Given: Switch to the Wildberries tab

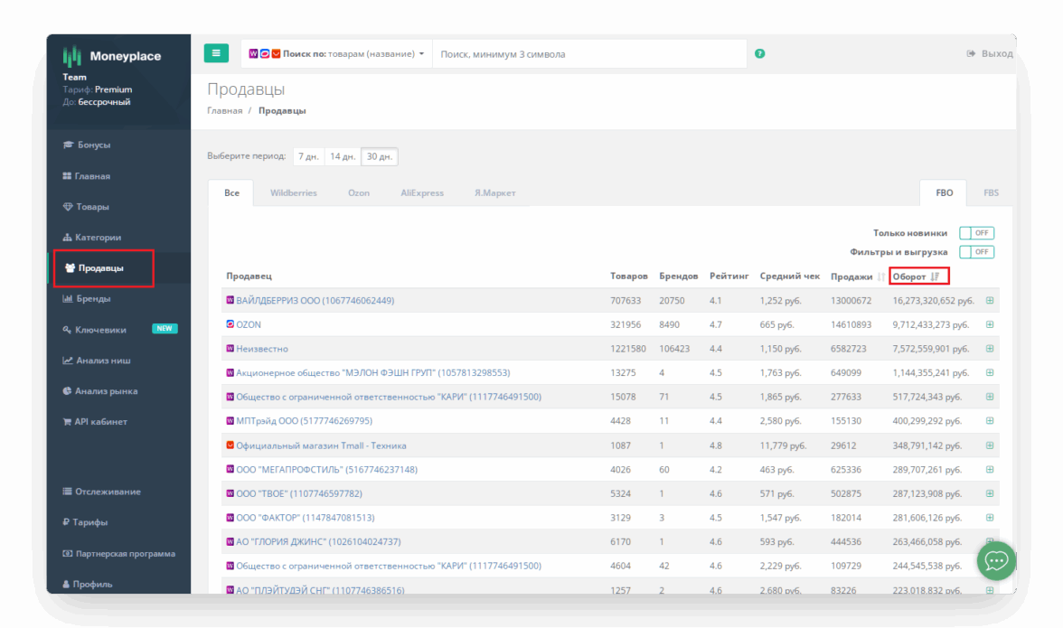Looking at the screenshot, I should coord(294,192).
